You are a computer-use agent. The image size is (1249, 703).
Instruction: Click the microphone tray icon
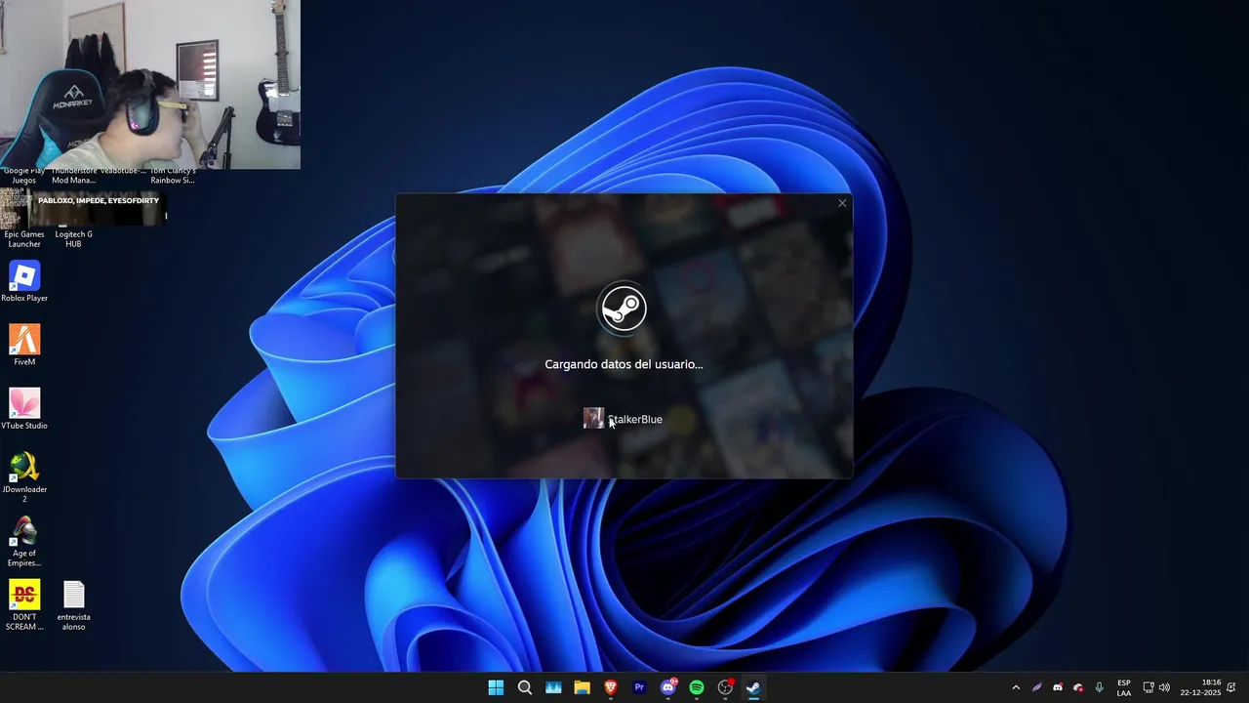click(x=1100, y=687)
